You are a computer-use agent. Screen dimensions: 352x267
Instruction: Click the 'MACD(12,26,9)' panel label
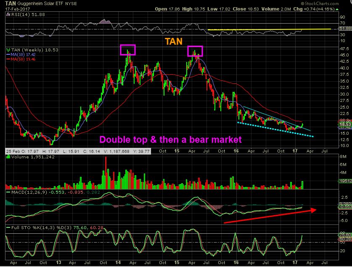point(29,192)
